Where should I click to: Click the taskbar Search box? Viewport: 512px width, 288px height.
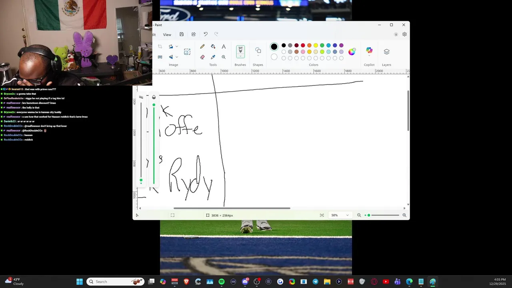[115, 282]
